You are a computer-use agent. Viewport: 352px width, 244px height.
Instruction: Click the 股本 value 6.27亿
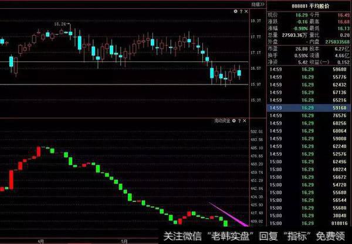tap(342, 49)
